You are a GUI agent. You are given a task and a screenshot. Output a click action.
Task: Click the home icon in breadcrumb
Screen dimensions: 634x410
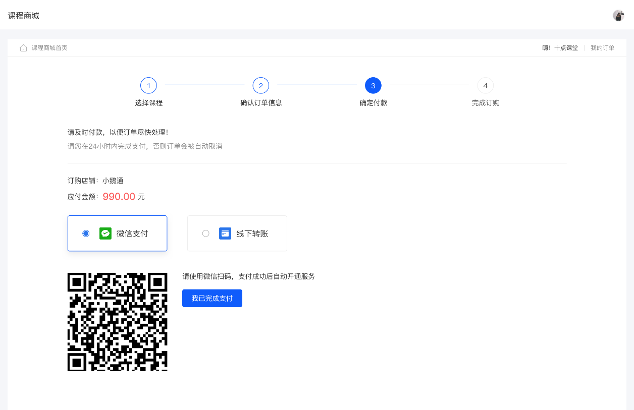click(23, 48)
